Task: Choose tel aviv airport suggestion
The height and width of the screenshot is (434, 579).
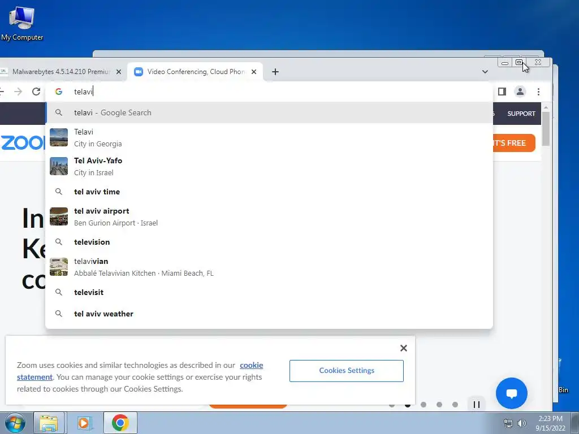Action: 269,216
